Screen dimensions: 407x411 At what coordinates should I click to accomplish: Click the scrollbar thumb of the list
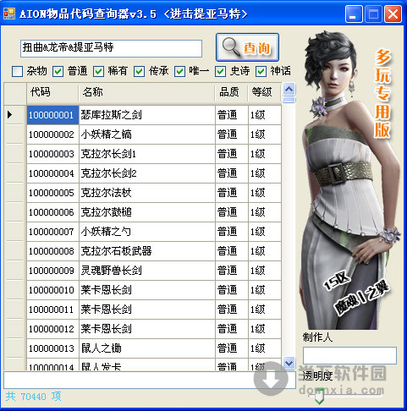click(x=289, y=100)
